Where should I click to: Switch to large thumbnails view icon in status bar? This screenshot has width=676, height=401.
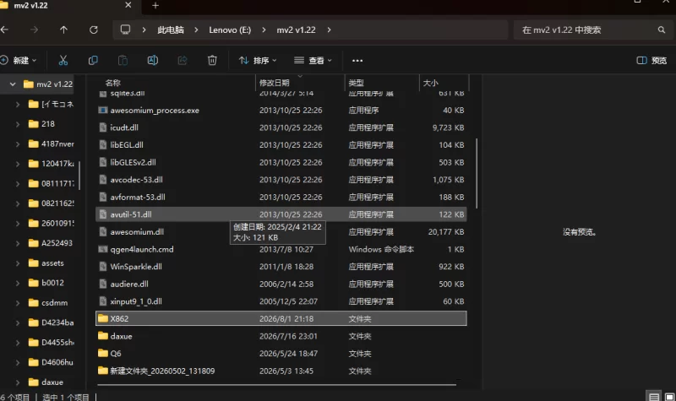click(x=669, y=397)
